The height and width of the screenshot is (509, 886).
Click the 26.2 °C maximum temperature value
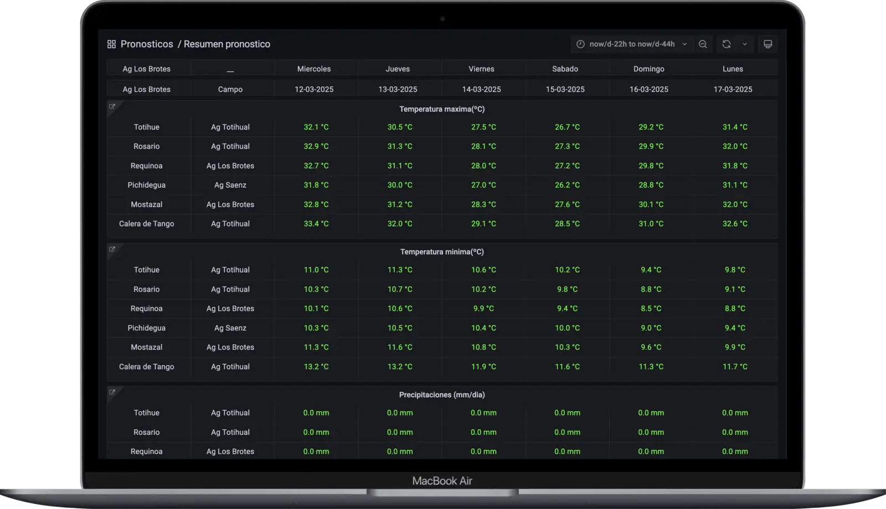pyautogui.click(x=568, y=185)
